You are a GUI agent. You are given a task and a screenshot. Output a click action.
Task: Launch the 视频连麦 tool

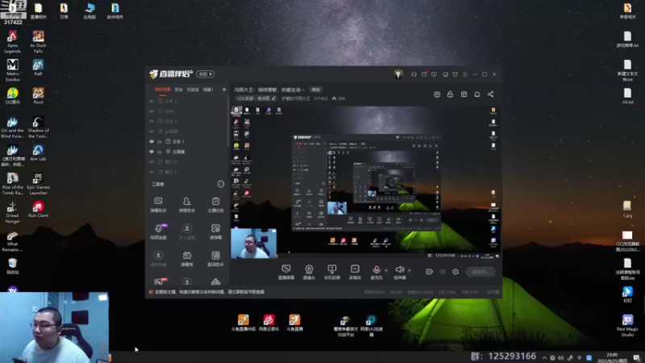tap(158, 232)
